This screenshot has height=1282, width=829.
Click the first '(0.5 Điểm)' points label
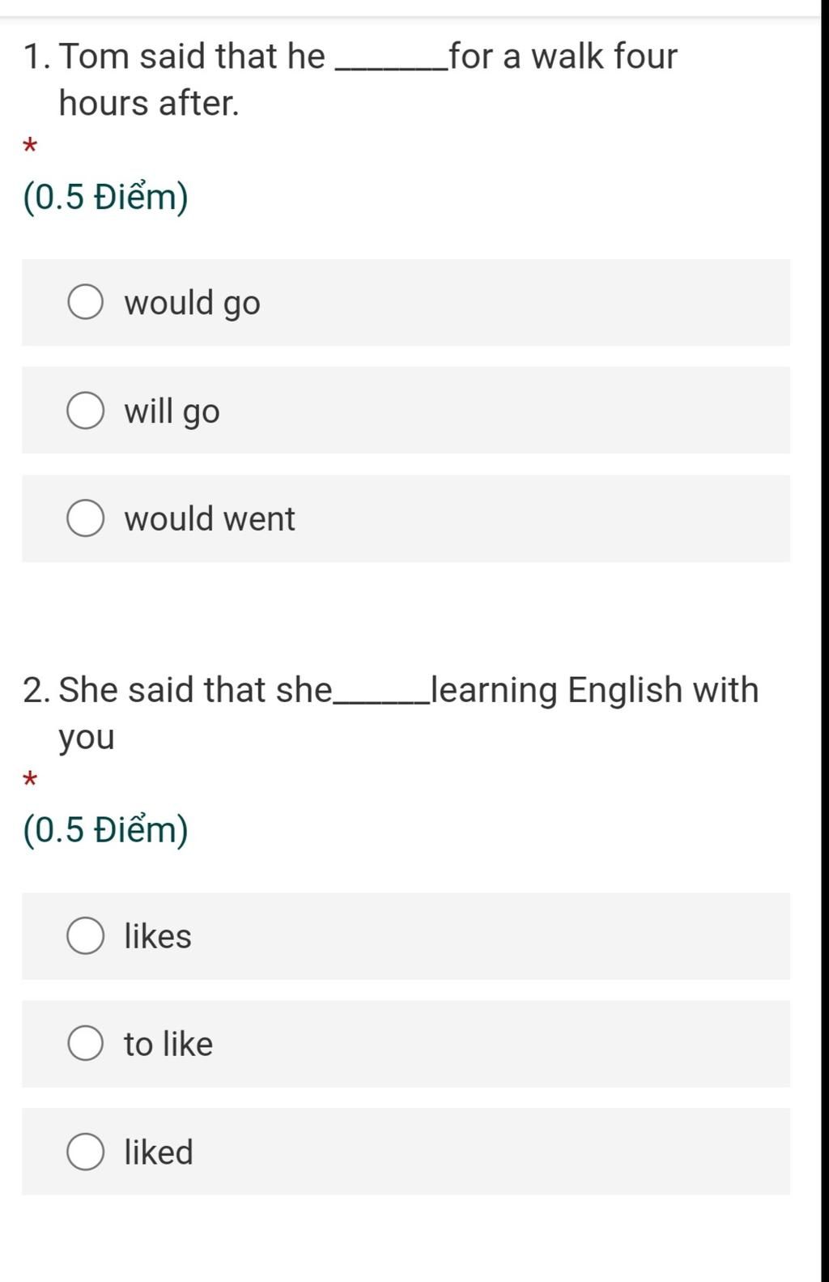[x=105, y=197]
